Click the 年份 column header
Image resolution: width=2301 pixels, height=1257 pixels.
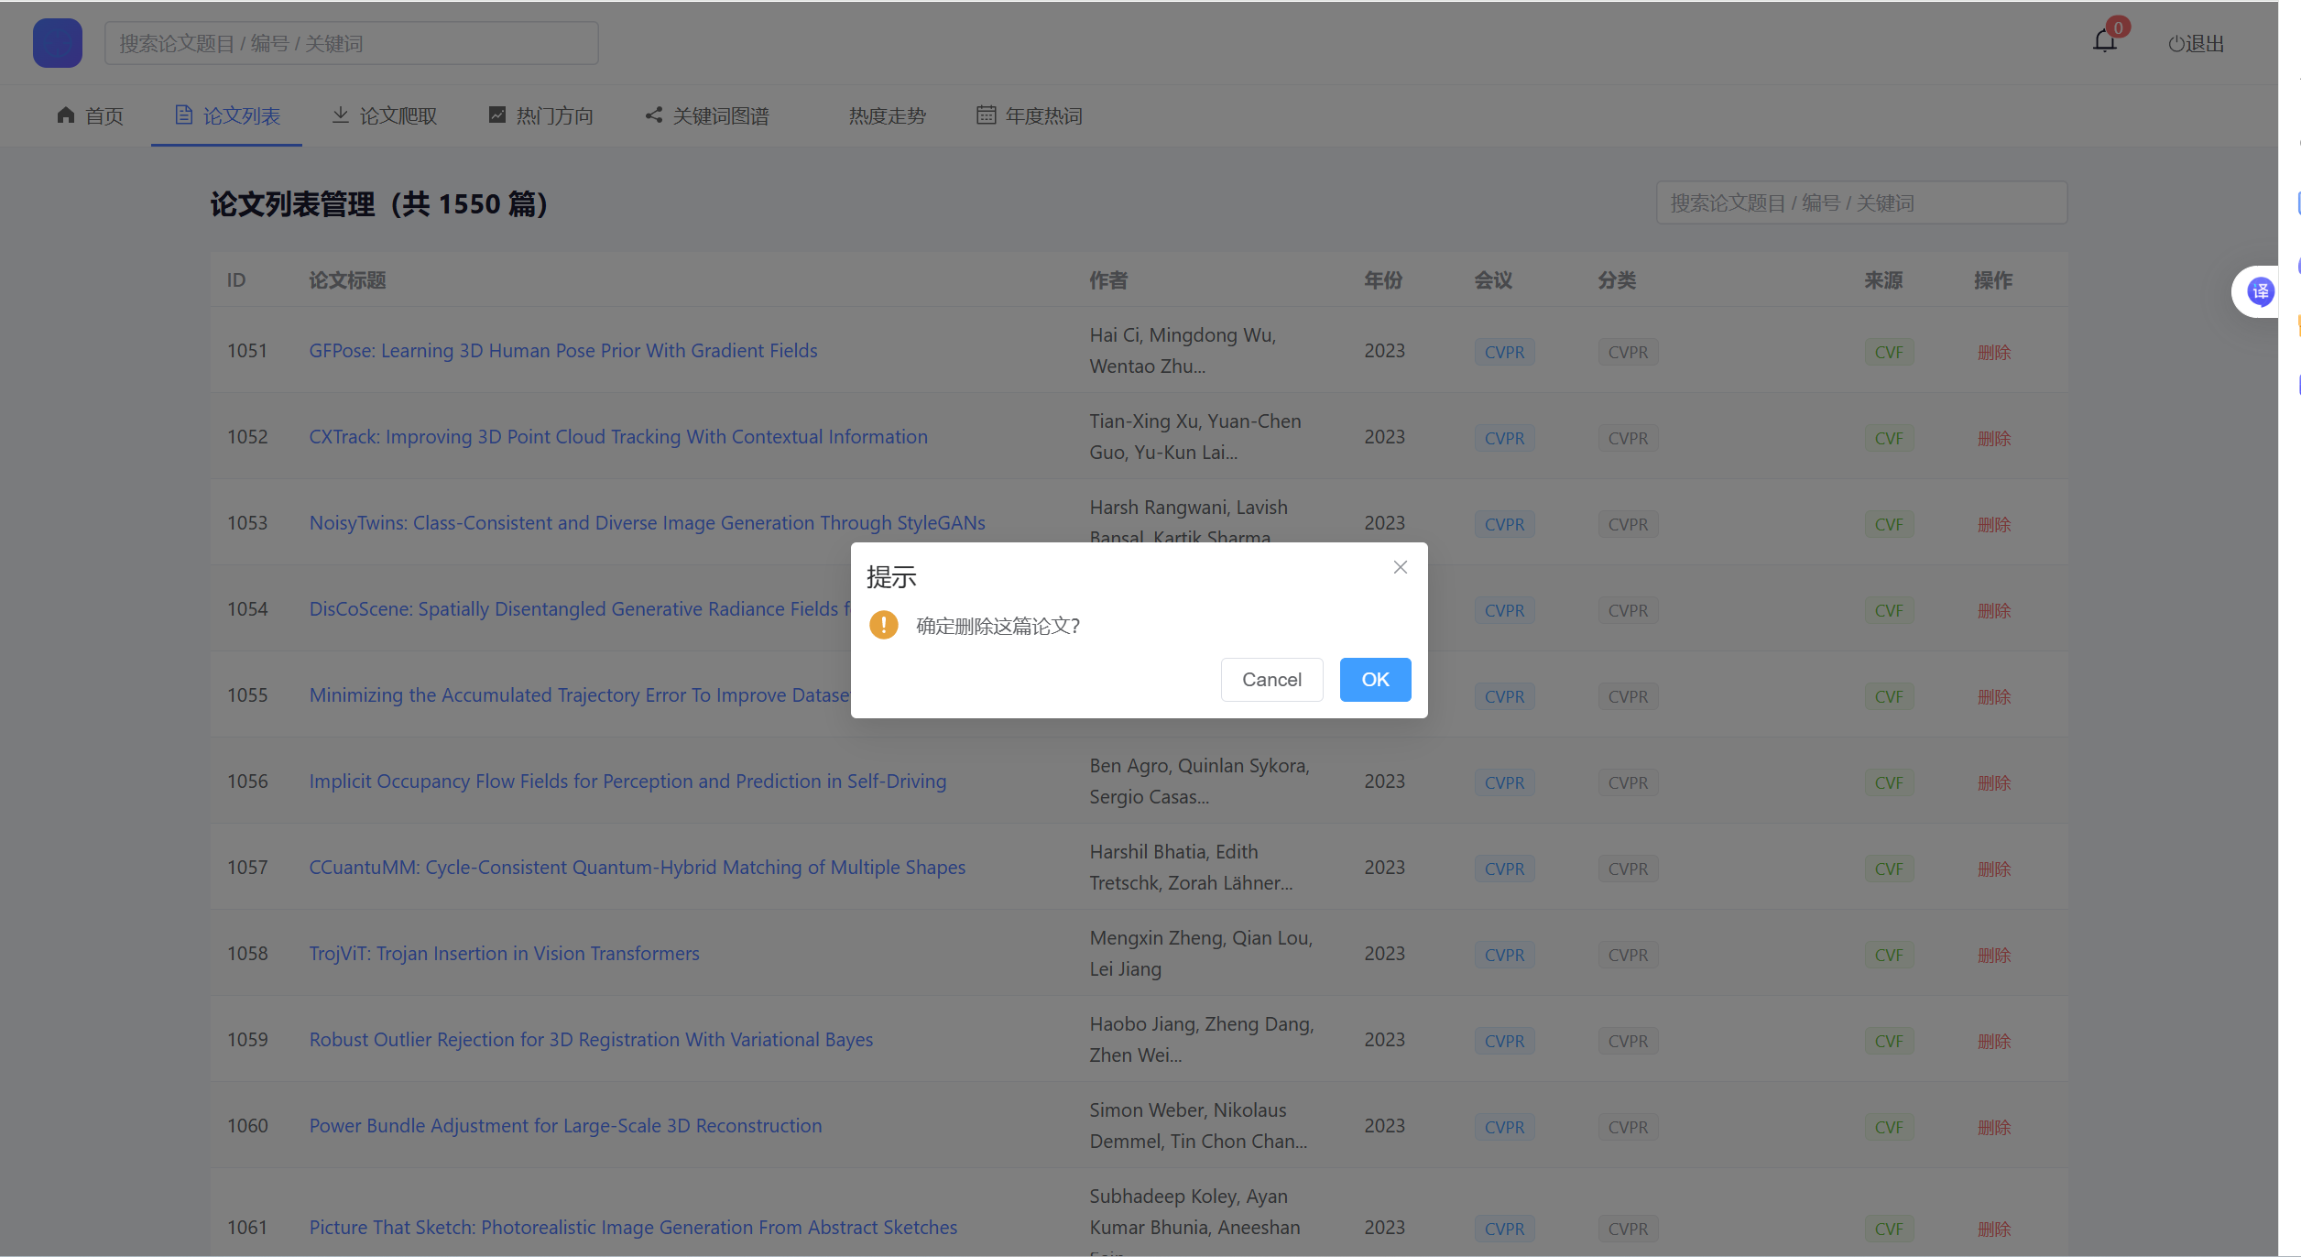(1383, 279)
